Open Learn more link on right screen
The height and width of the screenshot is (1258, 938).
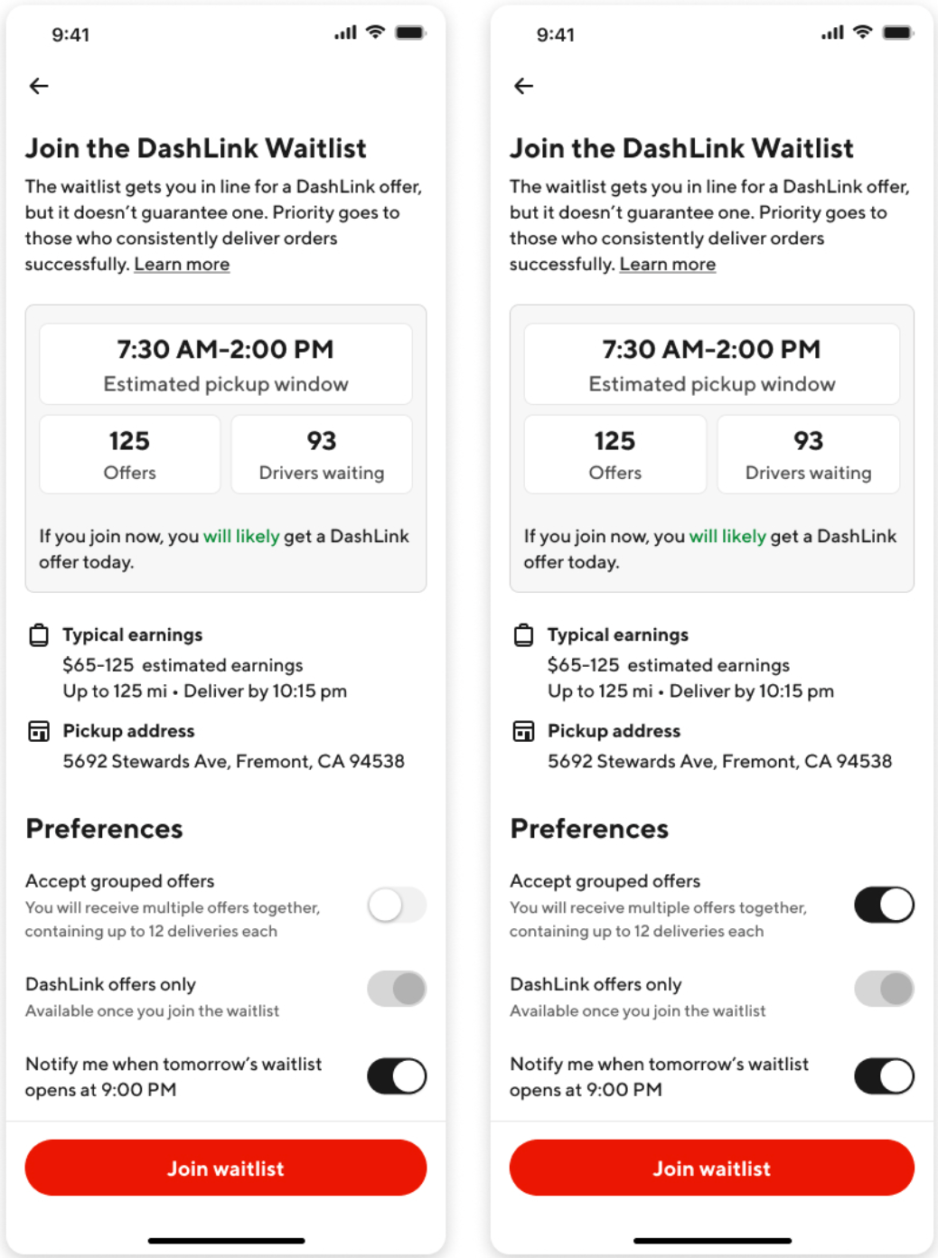click(x=668, y=264)
